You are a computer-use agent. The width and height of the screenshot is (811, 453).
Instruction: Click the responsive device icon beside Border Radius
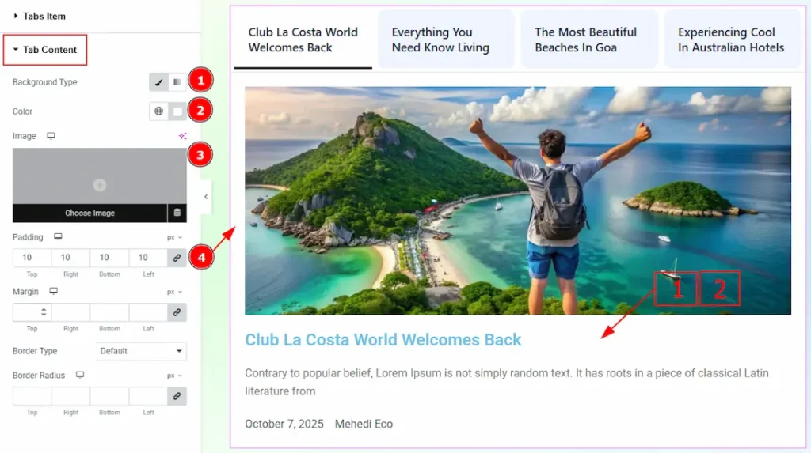pos(80,375)
